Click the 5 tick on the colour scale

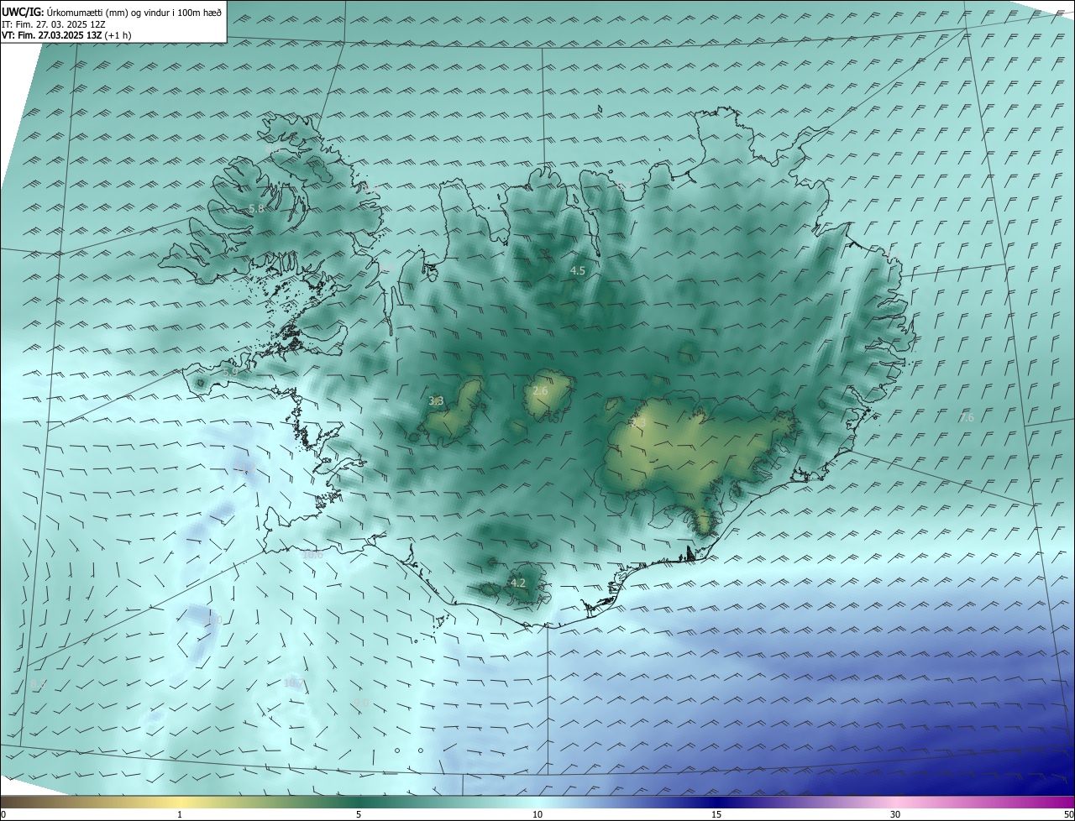pos(359,814)
